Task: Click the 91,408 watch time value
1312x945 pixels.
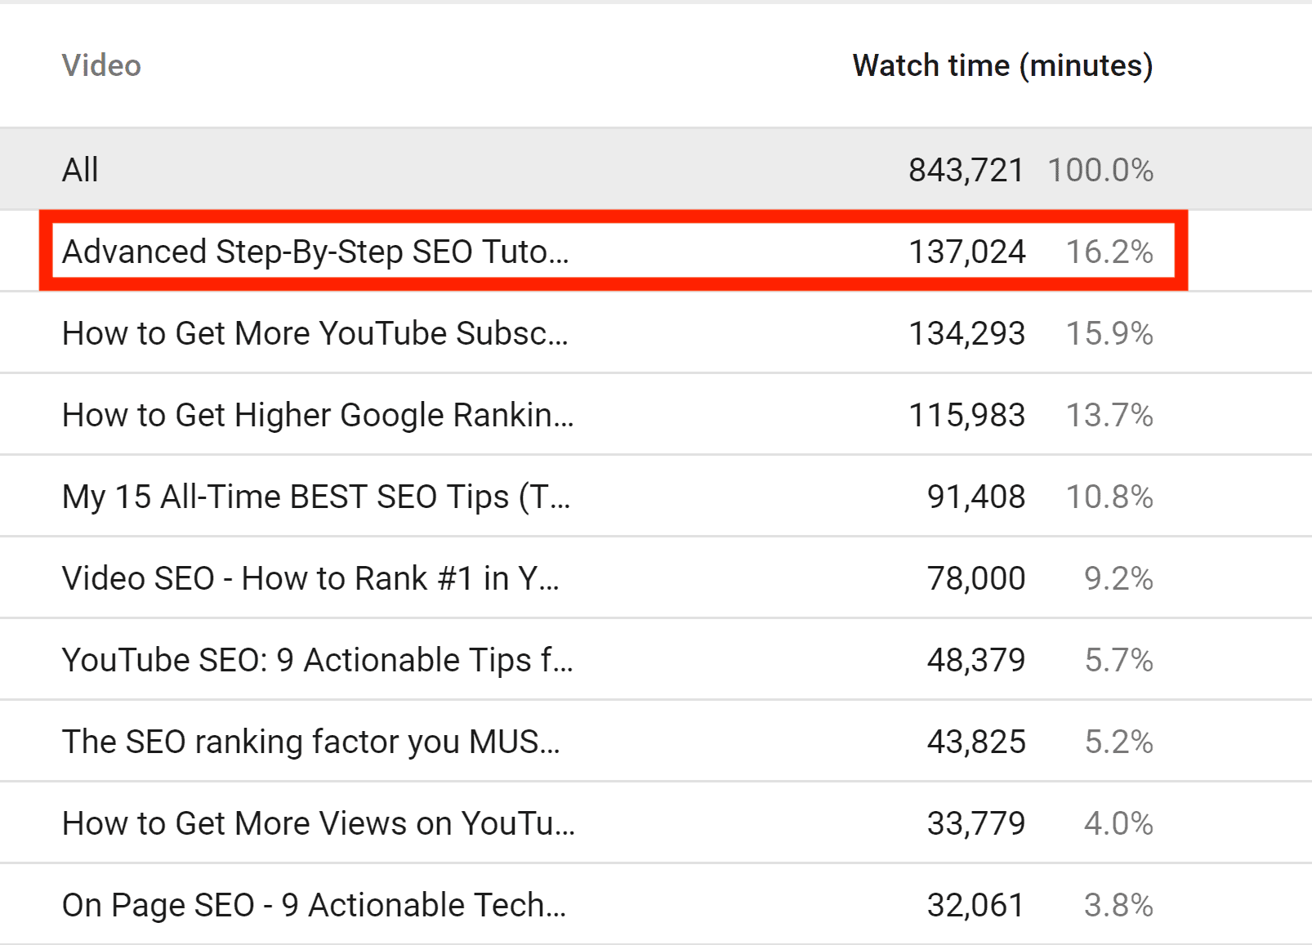Action: tap(975, 497)
